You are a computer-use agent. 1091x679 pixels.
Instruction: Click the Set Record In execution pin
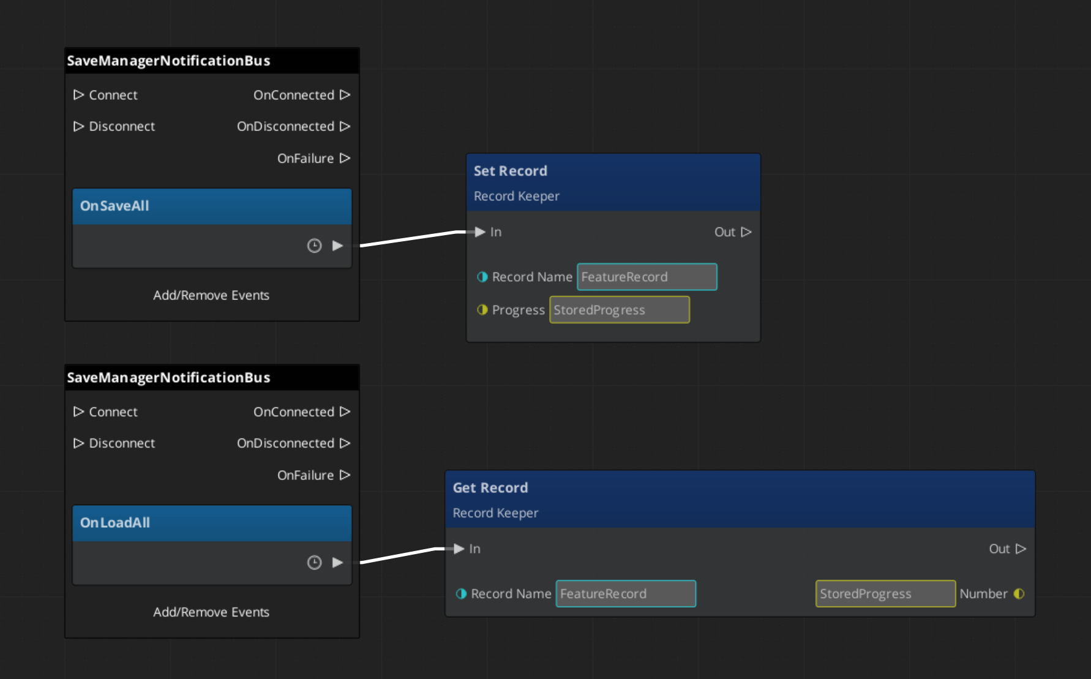[480, 232]
